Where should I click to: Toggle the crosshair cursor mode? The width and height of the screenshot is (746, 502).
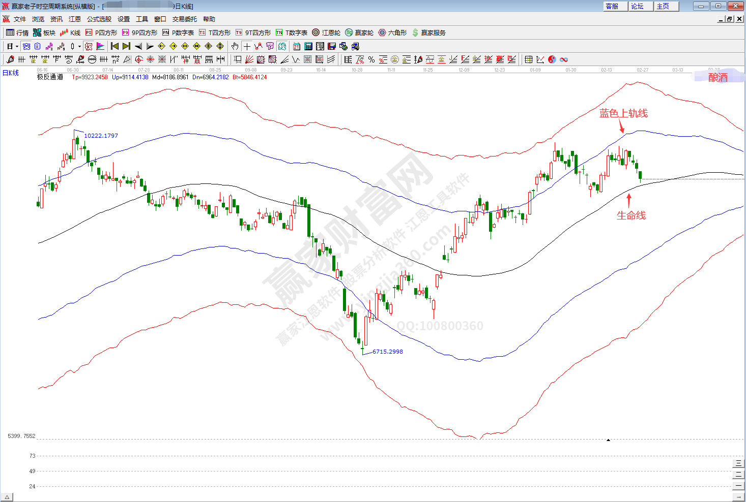[247, 46]
